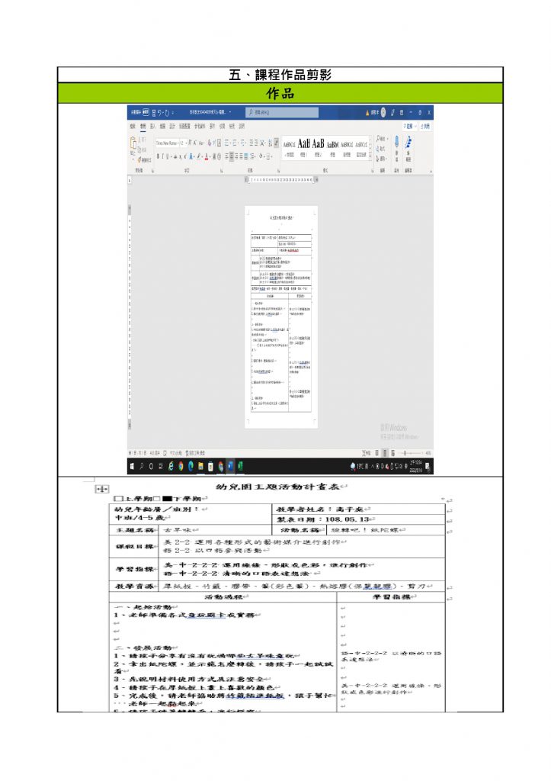Select the large AaB heading 1 style
Image resolution: width=551 pixels, height=781 pixels.
tap(303, 148)
